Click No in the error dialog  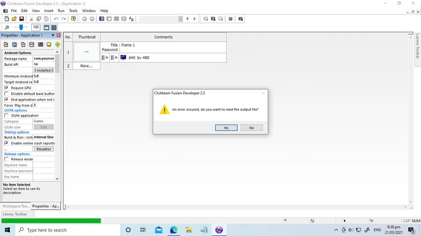pos(251,128)
